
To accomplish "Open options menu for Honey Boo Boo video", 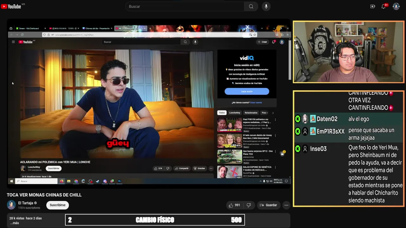I will [x=275, y=136].
